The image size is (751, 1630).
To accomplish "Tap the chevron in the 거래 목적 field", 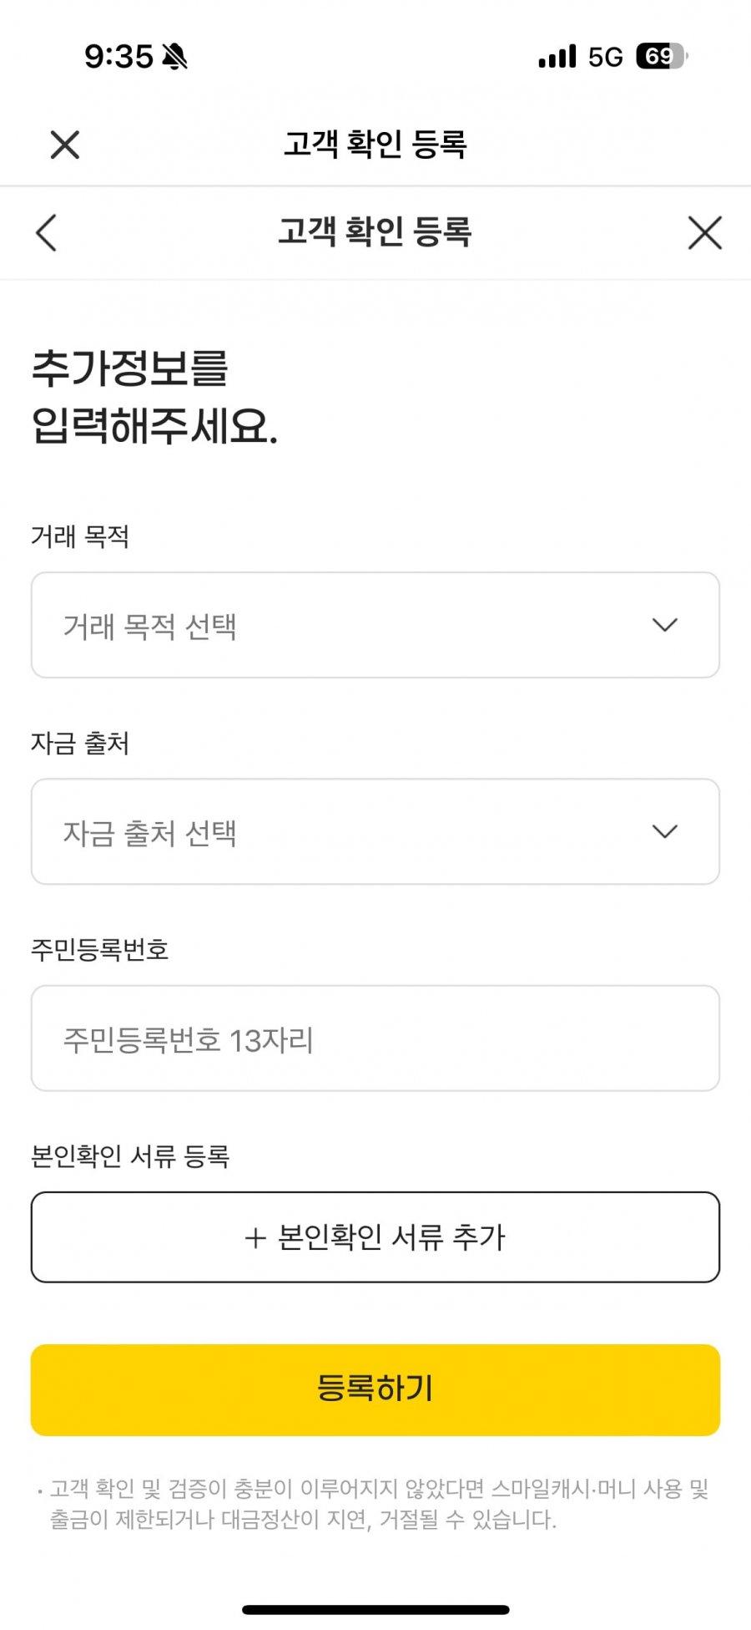I will 664,625.
